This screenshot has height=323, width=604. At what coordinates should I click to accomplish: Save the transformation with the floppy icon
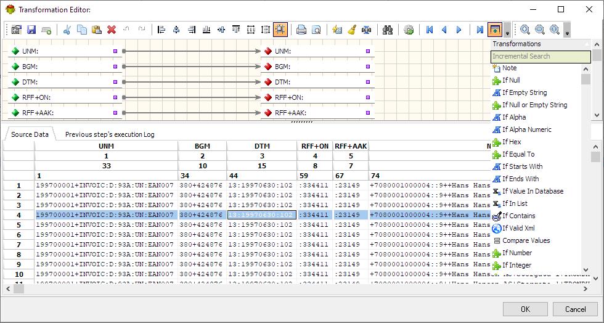pos(31,30)
